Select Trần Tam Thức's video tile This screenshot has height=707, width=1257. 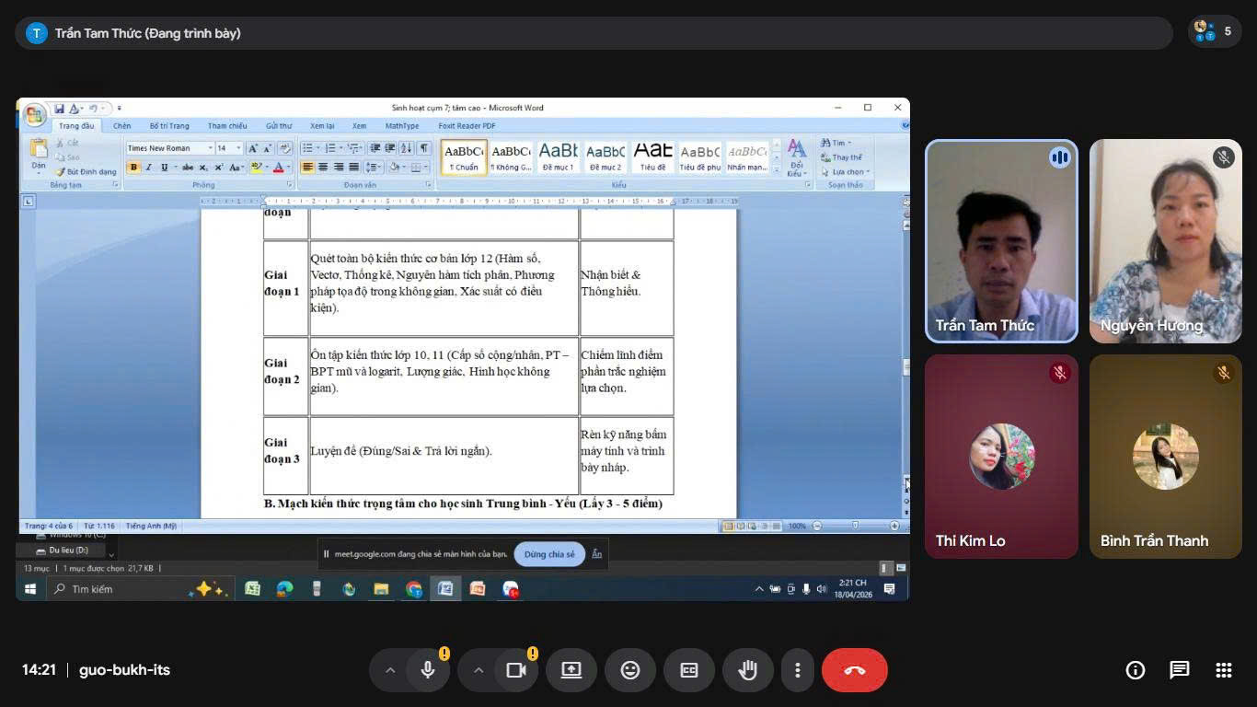[1001, 241]
